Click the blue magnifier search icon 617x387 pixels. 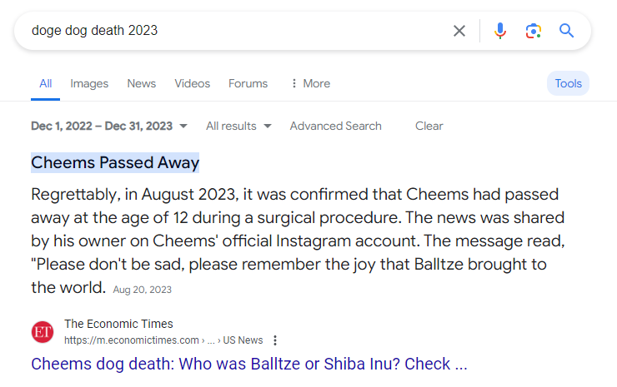[567, 31]
